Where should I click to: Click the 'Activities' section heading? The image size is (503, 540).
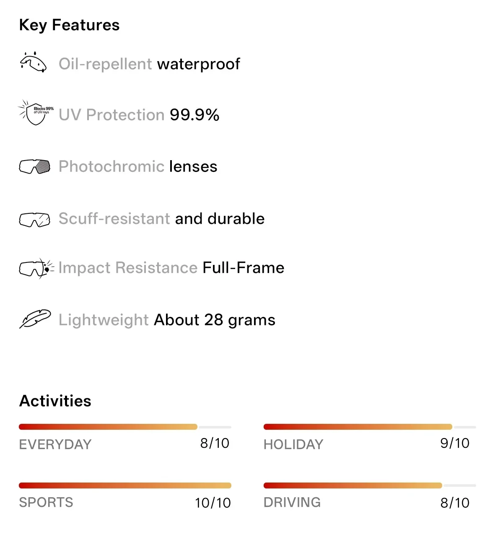pyautogui.click(x=55, y=401)
